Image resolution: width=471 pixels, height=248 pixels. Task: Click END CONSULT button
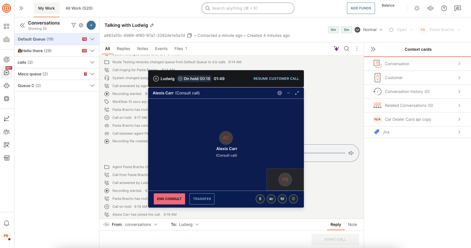click(x=169, y=199)
